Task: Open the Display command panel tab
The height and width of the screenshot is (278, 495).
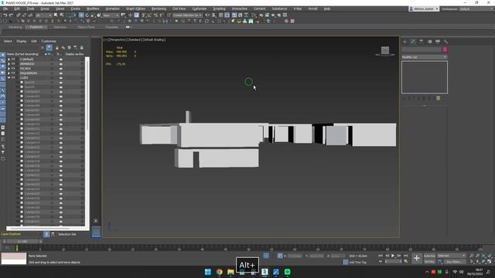Action: [x=438, y=41]
